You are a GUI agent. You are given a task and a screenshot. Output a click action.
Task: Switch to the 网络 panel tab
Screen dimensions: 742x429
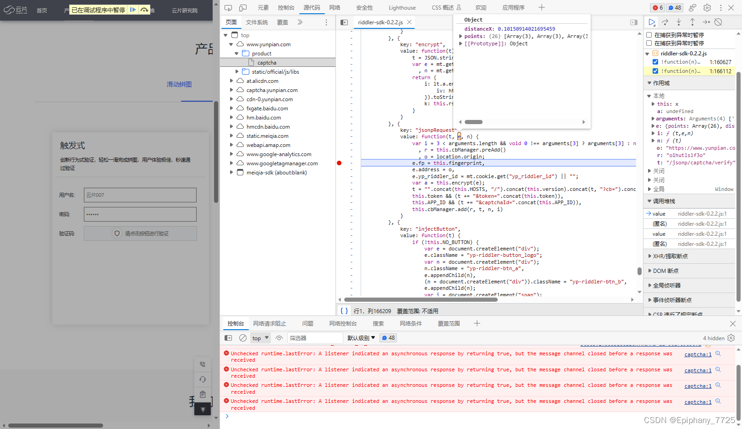tap(335, 8)
